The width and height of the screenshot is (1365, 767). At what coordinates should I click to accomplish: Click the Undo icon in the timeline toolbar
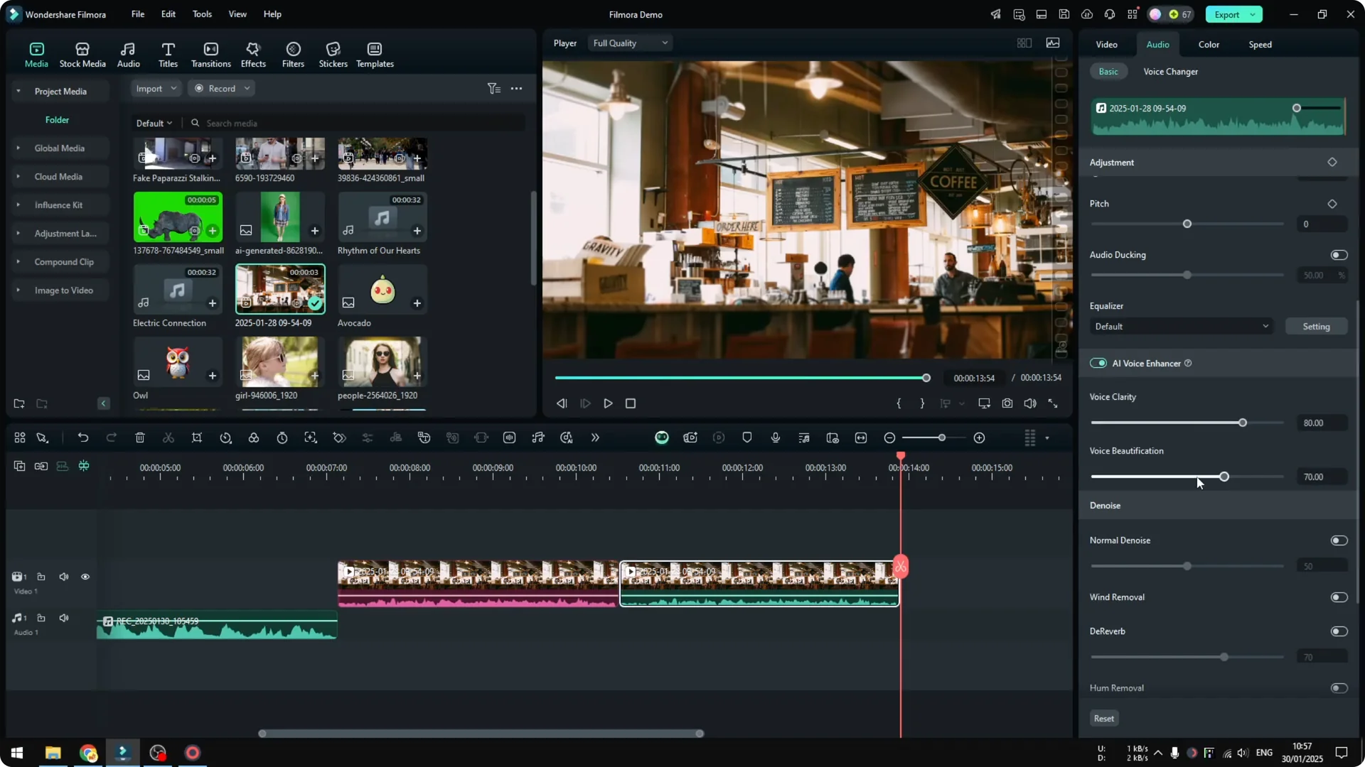(83, 437)
